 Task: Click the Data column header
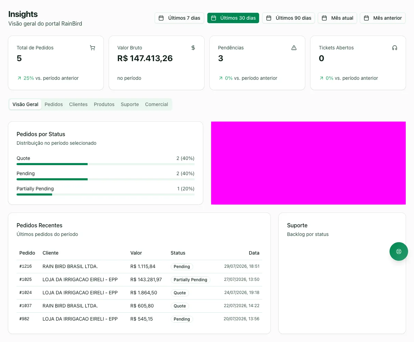pos(254,253)
